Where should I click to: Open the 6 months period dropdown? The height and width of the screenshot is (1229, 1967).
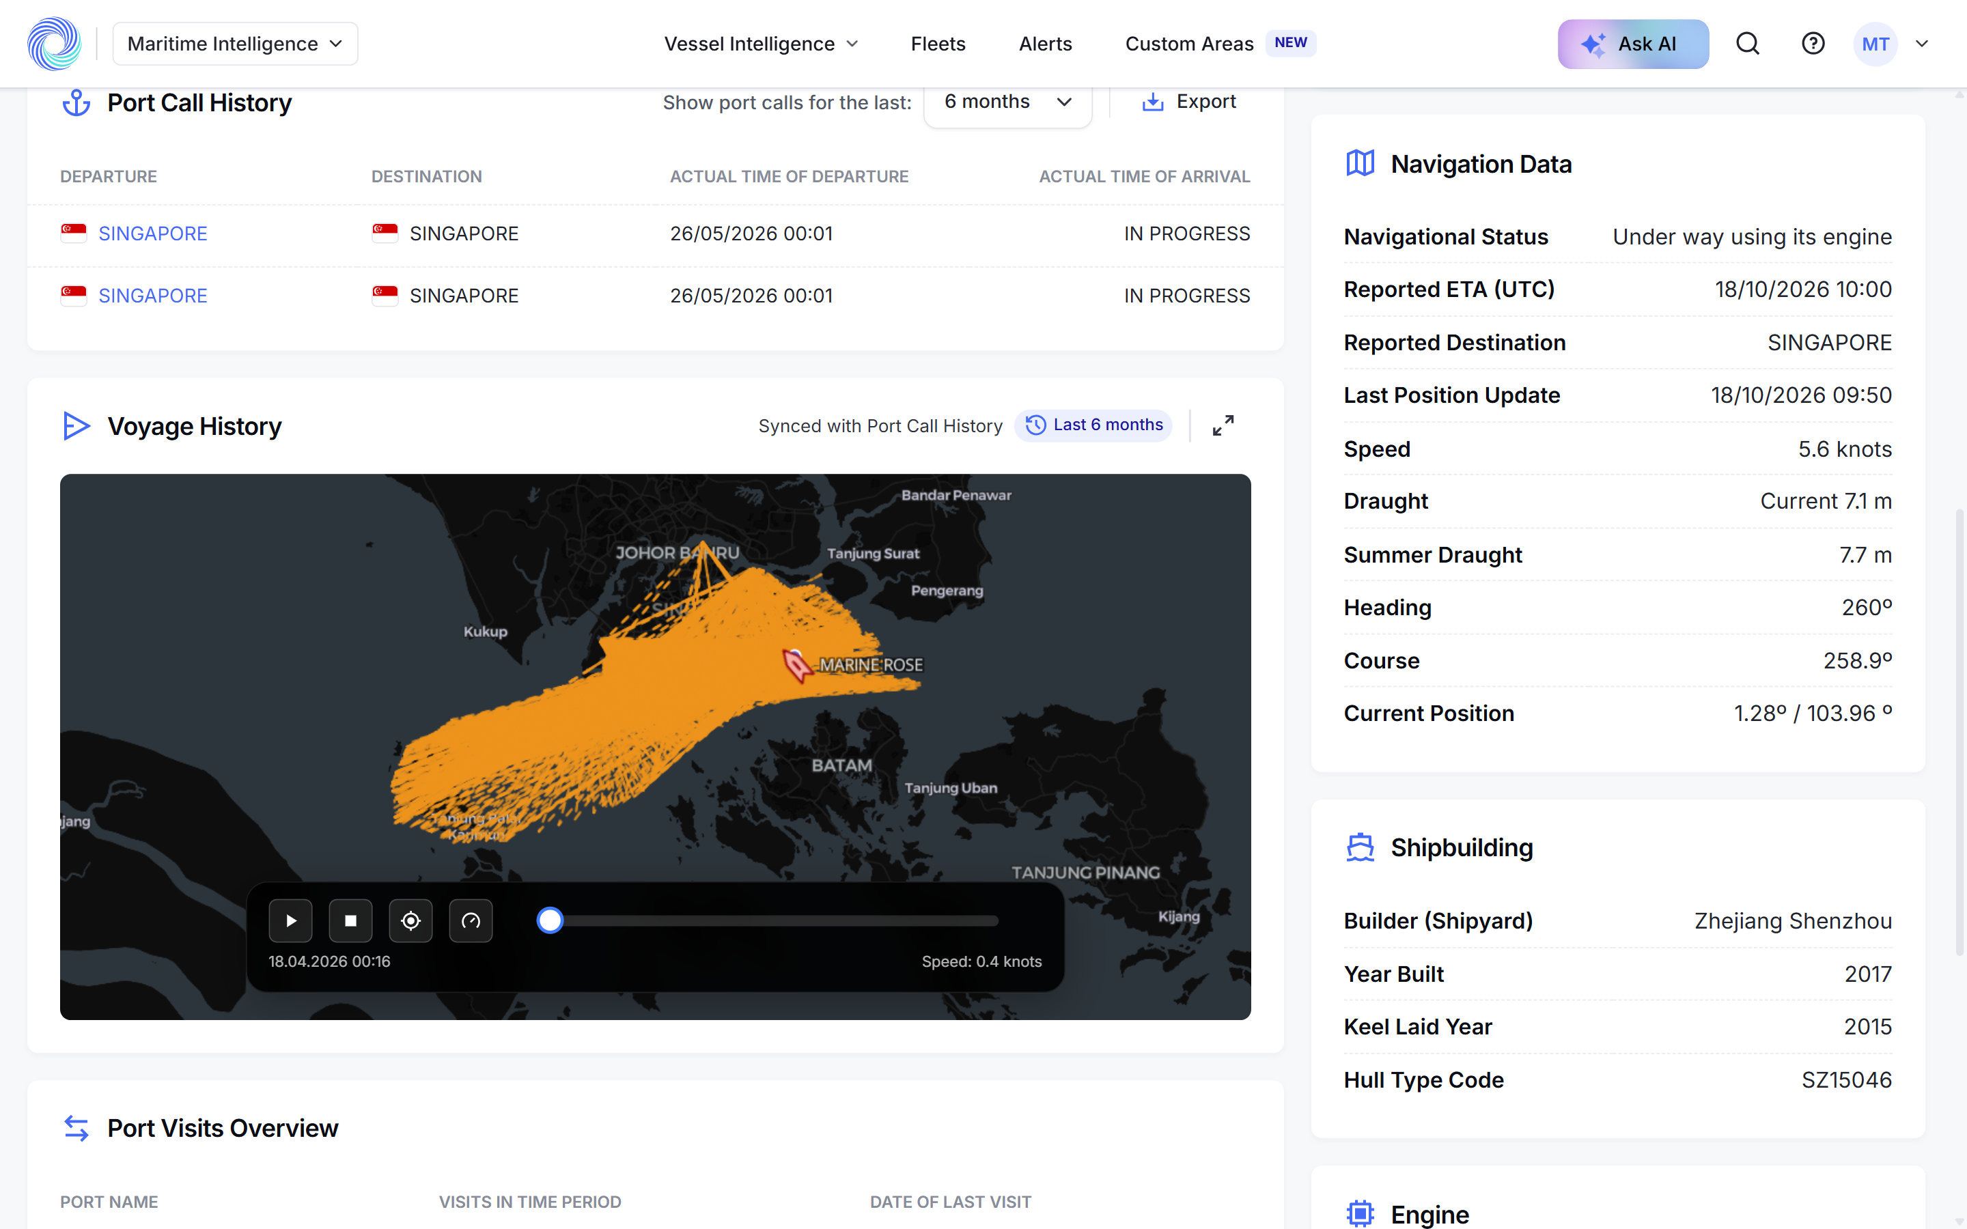coord(1008,102)
